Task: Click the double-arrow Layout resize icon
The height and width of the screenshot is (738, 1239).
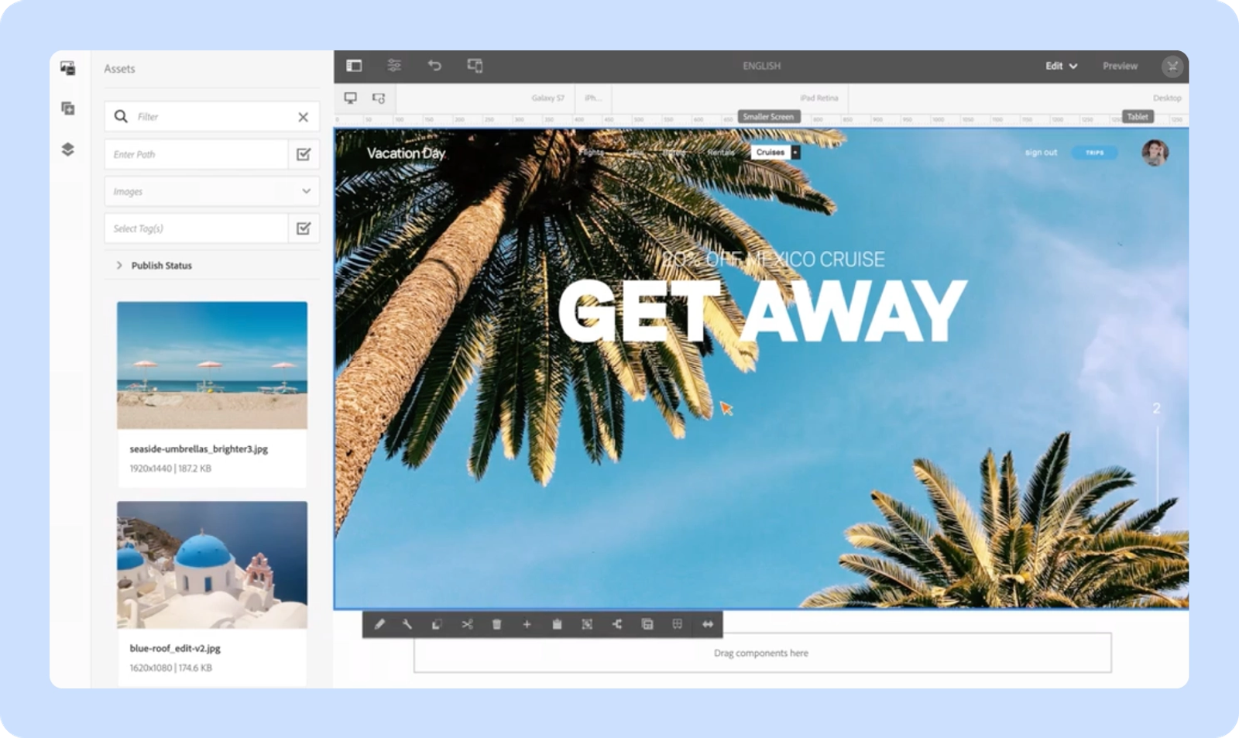Action: (x=708, y=624)
